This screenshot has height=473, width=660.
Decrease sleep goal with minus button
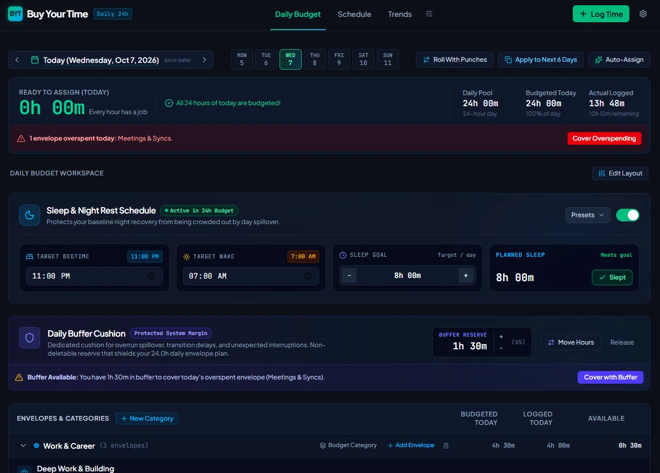pyautogui.click(x=349, y=275)
